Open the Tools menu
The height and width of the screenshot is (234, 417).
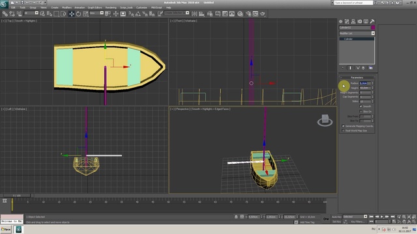23,7
